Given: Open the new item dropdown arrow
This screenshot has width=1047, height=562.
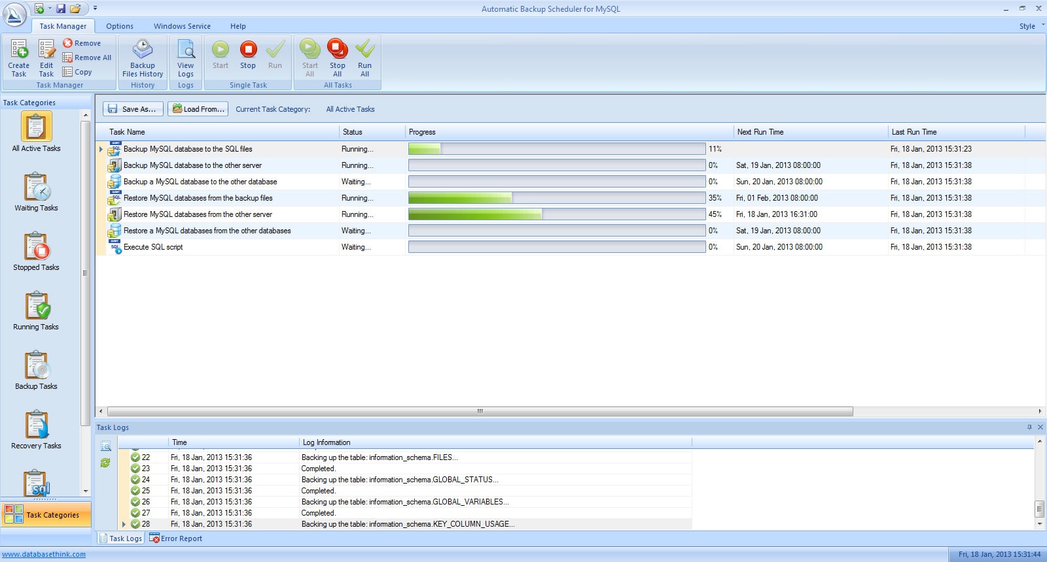Looking at the screenshot, I should coord(50,8).
